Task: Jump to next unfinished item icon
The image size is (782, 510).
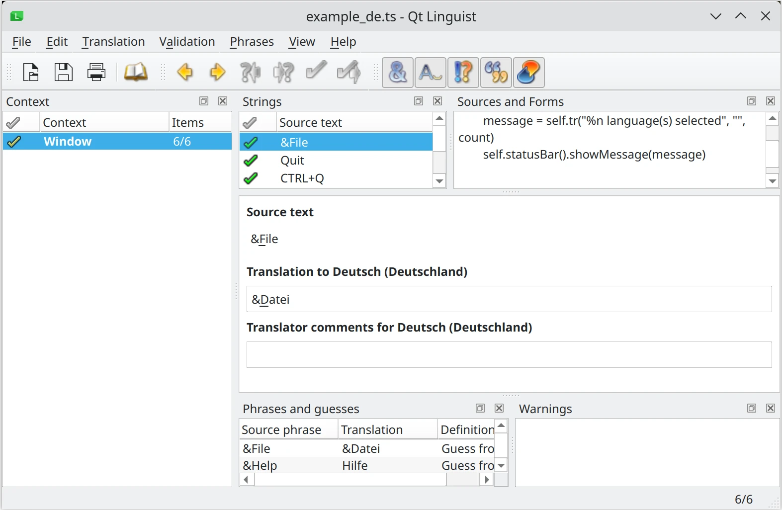Action: pos(283,73)
